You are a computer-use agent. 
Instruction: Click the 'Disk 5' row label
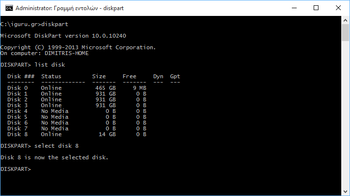click(x=17, y=117)
